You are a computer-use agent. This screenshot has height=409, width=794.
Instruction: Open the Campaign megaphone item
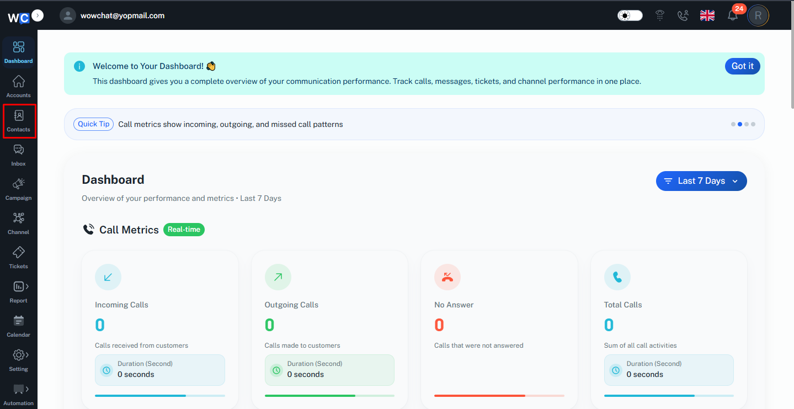[x=19, y=189]
